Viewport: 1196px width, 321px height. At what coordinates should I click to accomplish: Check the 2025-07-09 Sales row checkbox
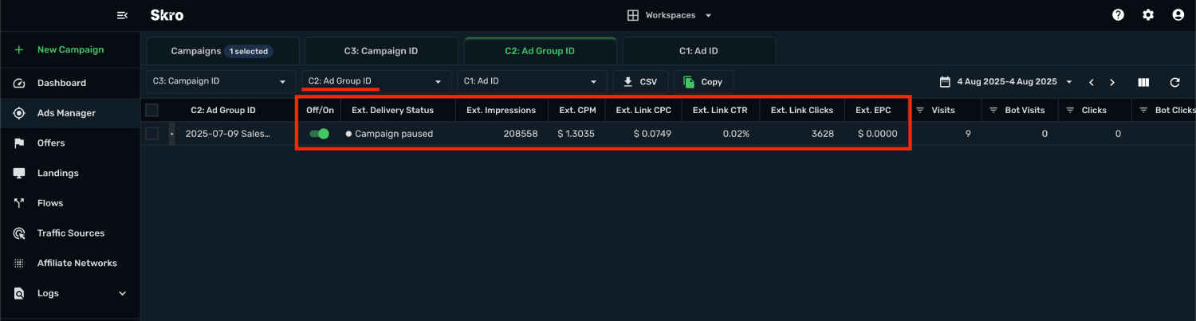pos(152,134)
